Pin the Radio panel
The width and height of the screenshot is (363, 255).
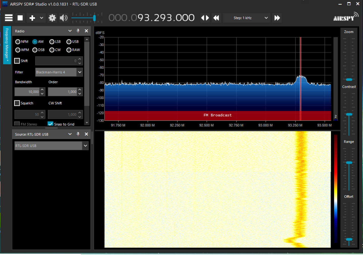pyautogui.click(x=78, y=31)
